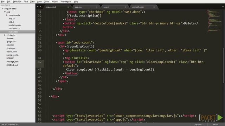Open LICENSE file in sidebar
The width and height of the screenshot is (225, 126).
10,58
